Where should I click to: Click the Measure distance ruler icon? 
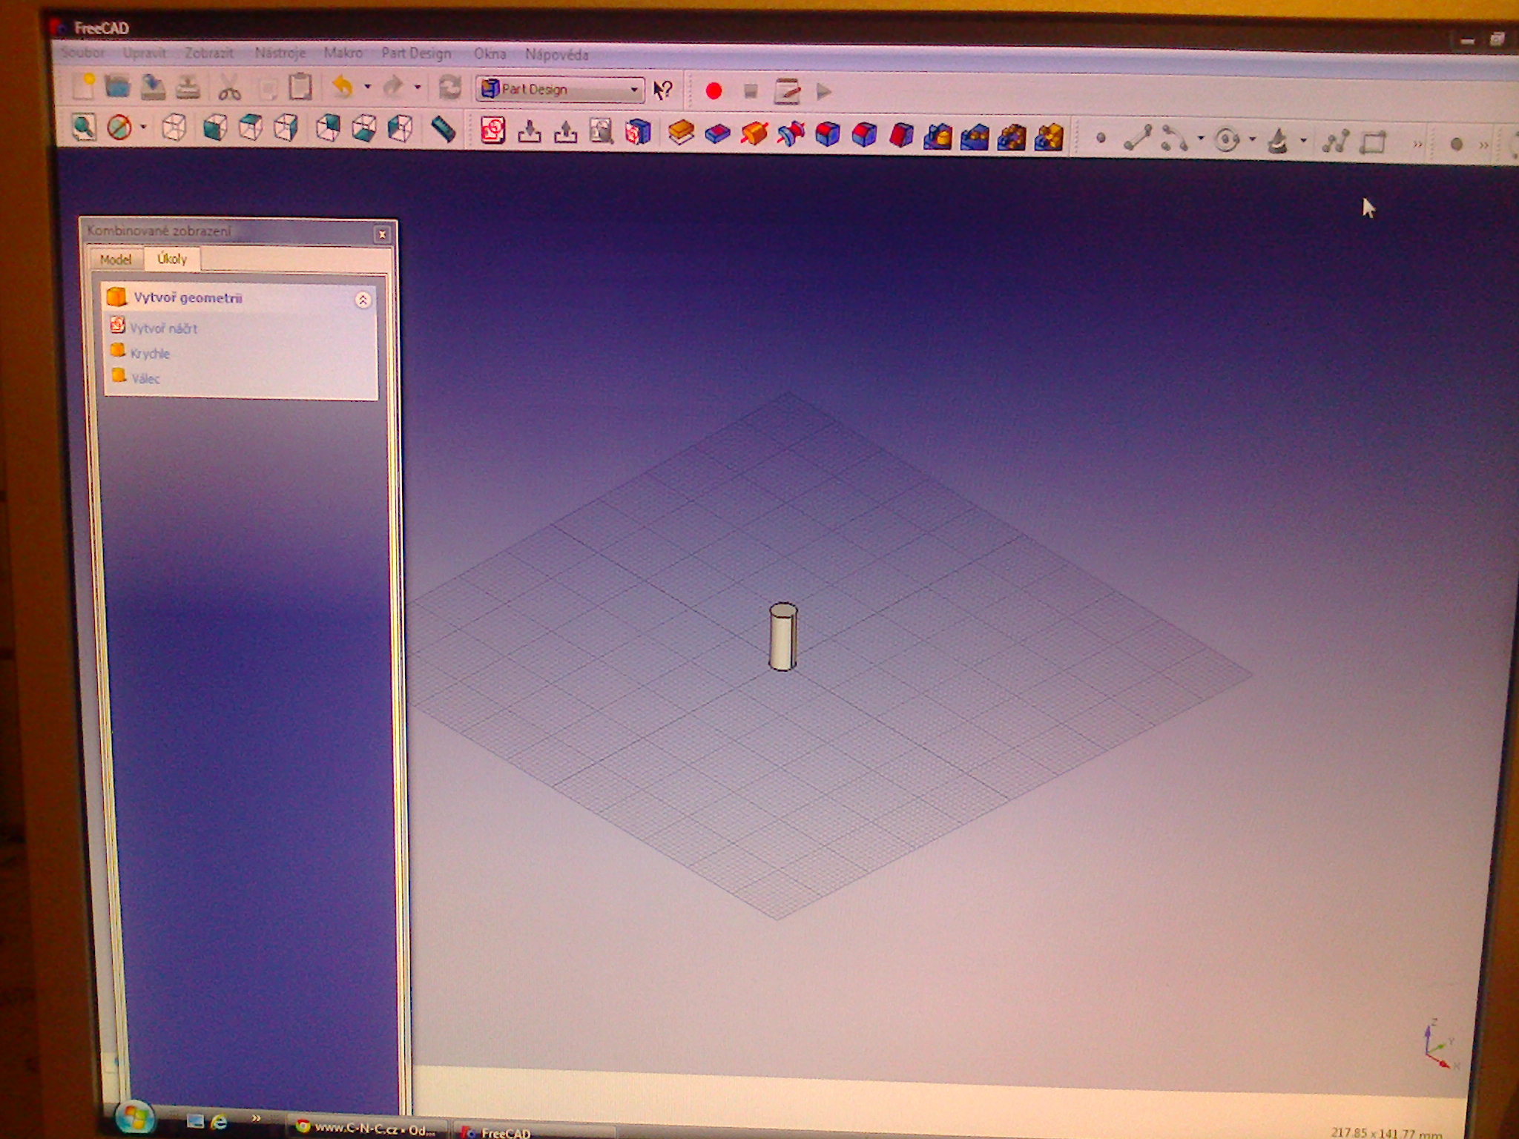pos(443,129)
